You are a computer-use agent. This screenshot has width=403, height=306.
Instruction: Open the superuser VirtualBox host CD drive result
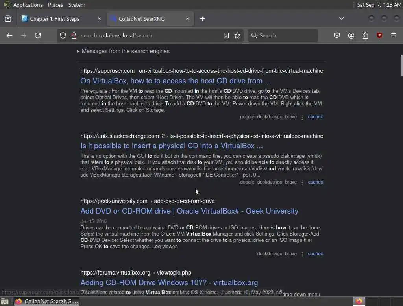[176, 81]
